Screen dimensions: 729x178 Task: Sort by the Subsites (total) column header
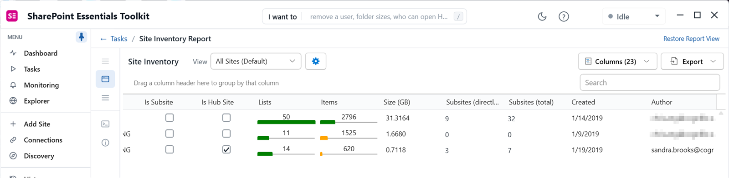[531, 102]
